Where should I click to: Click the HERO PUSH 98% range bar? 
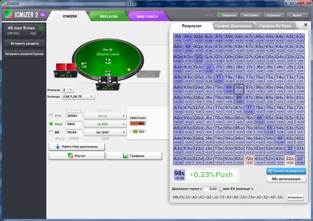coord(138,123)
